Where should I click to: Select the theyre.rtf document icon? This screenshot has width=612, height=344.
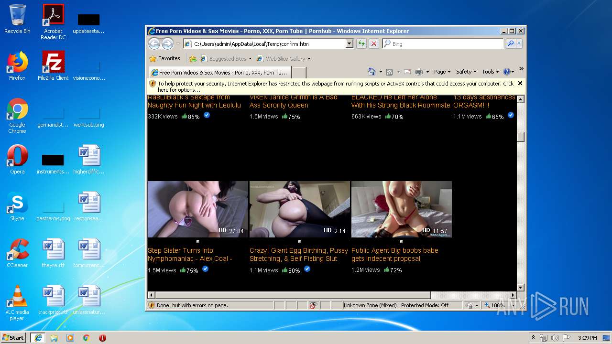pos(53,253)
